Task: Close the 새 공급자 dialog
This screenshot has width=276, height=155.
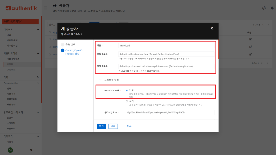Action: (212, 28)
